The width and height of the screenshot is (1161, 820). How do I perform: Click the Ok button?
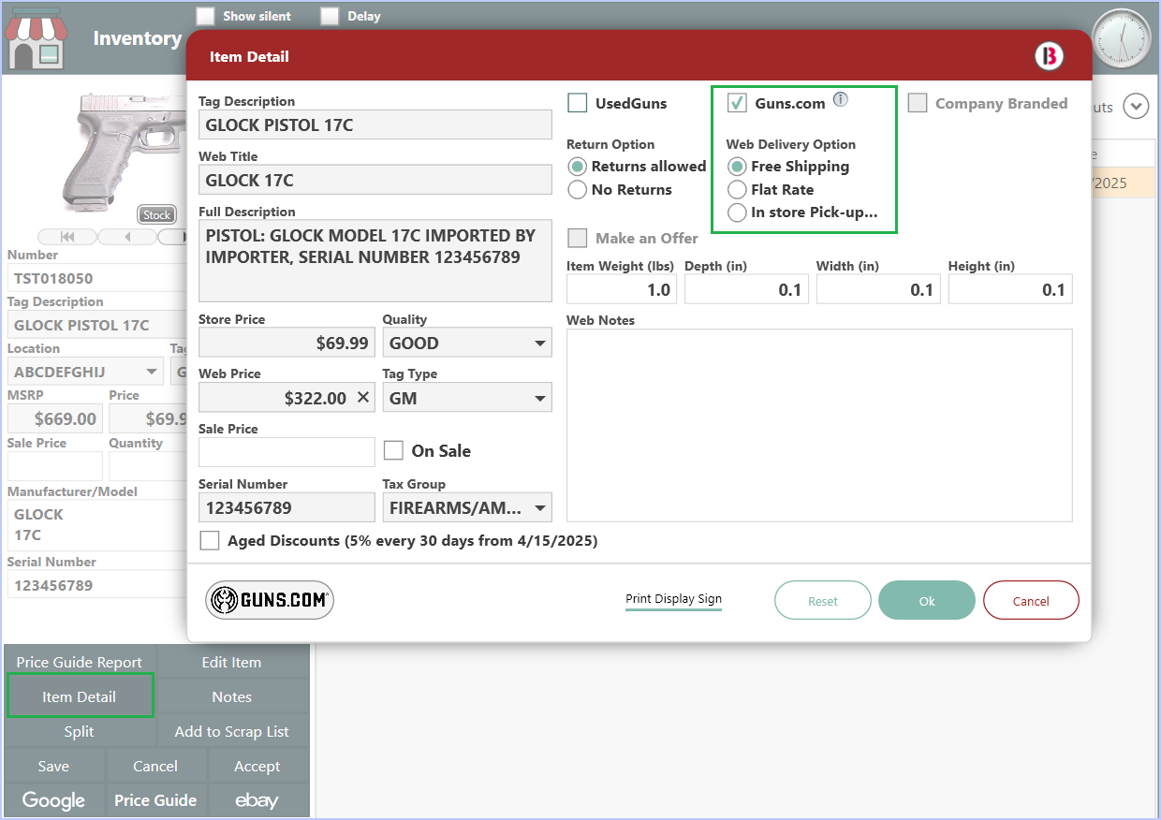(927, 601)
